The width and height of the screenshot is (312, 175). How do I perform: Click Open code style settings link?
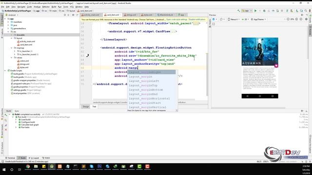click(176, 19)
